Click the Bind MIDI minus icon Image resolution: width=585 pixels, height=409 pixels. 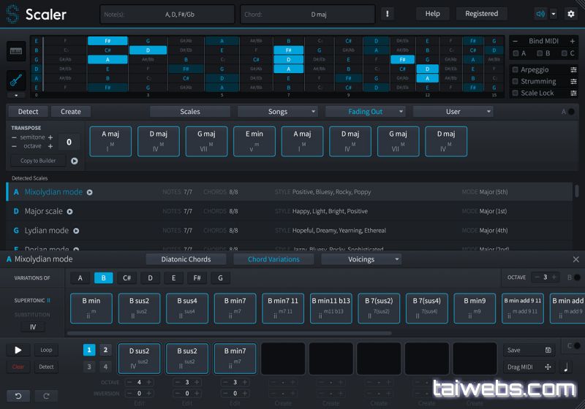click(x=516, y=41)
